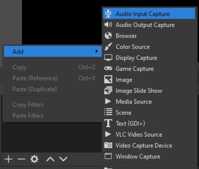This screenshot has width=199, height=169.
Task: Click the T icon for Text (GDI+)
Action: click(108, 123)
